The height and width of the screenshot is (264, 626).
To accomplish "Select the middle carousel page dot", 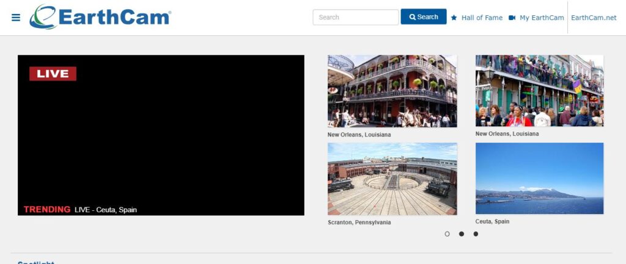I will 462,234.
